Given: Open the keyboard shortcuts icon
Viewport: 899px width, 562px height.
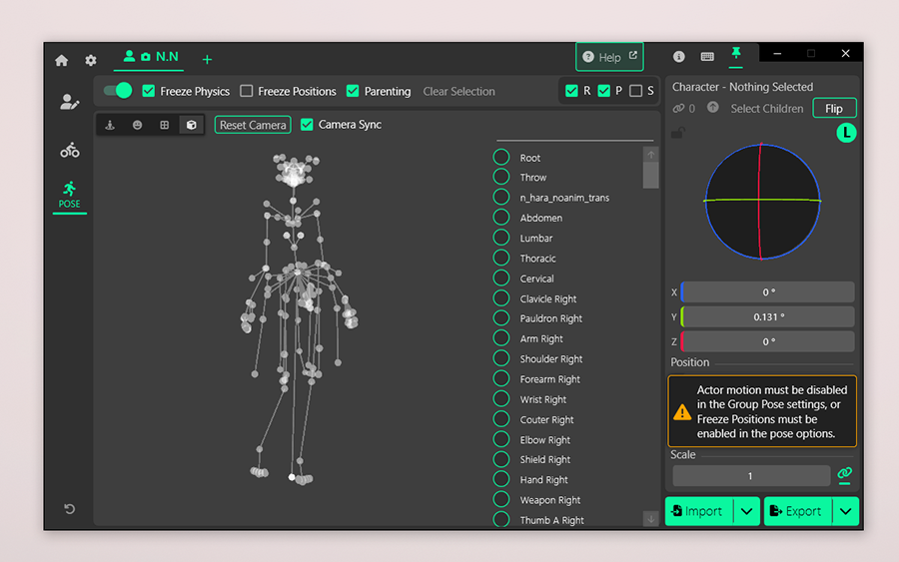Looking at the screenshot, I should [707, 57].
